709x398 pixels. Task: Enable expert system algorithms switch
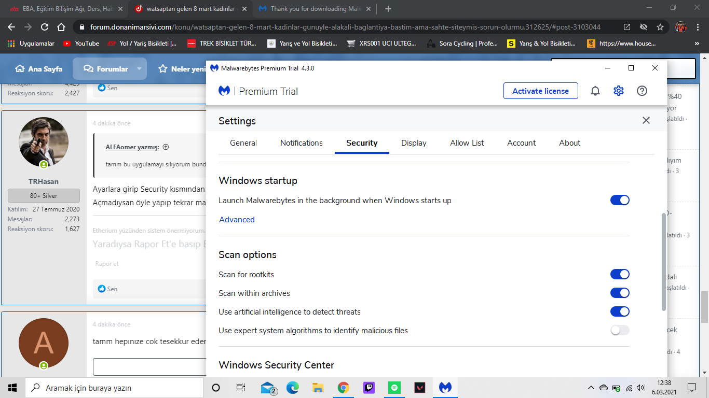click(x=620, y=330)
